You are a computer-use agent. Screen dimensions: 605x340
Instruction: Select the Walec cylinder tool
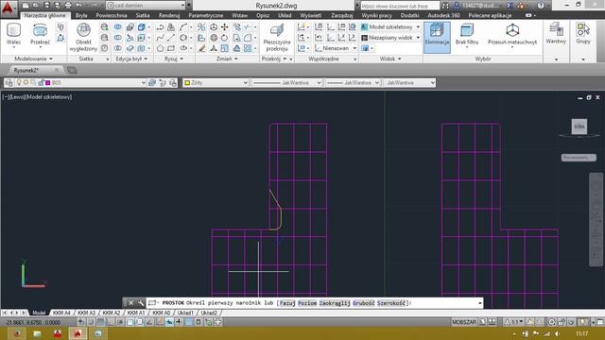13,35
